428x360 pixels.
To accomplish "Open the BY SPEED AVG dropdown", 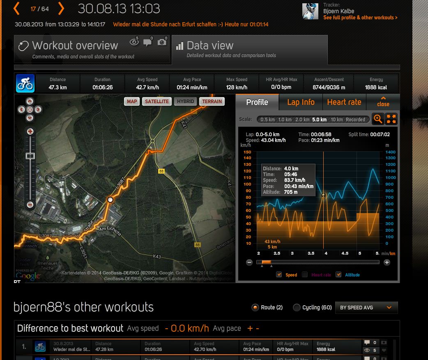I will [x=366, y=308].
